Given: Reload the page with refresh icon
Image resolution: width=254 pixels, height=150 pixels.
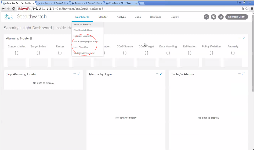Looking at the screenshot, I should [13, 9].
